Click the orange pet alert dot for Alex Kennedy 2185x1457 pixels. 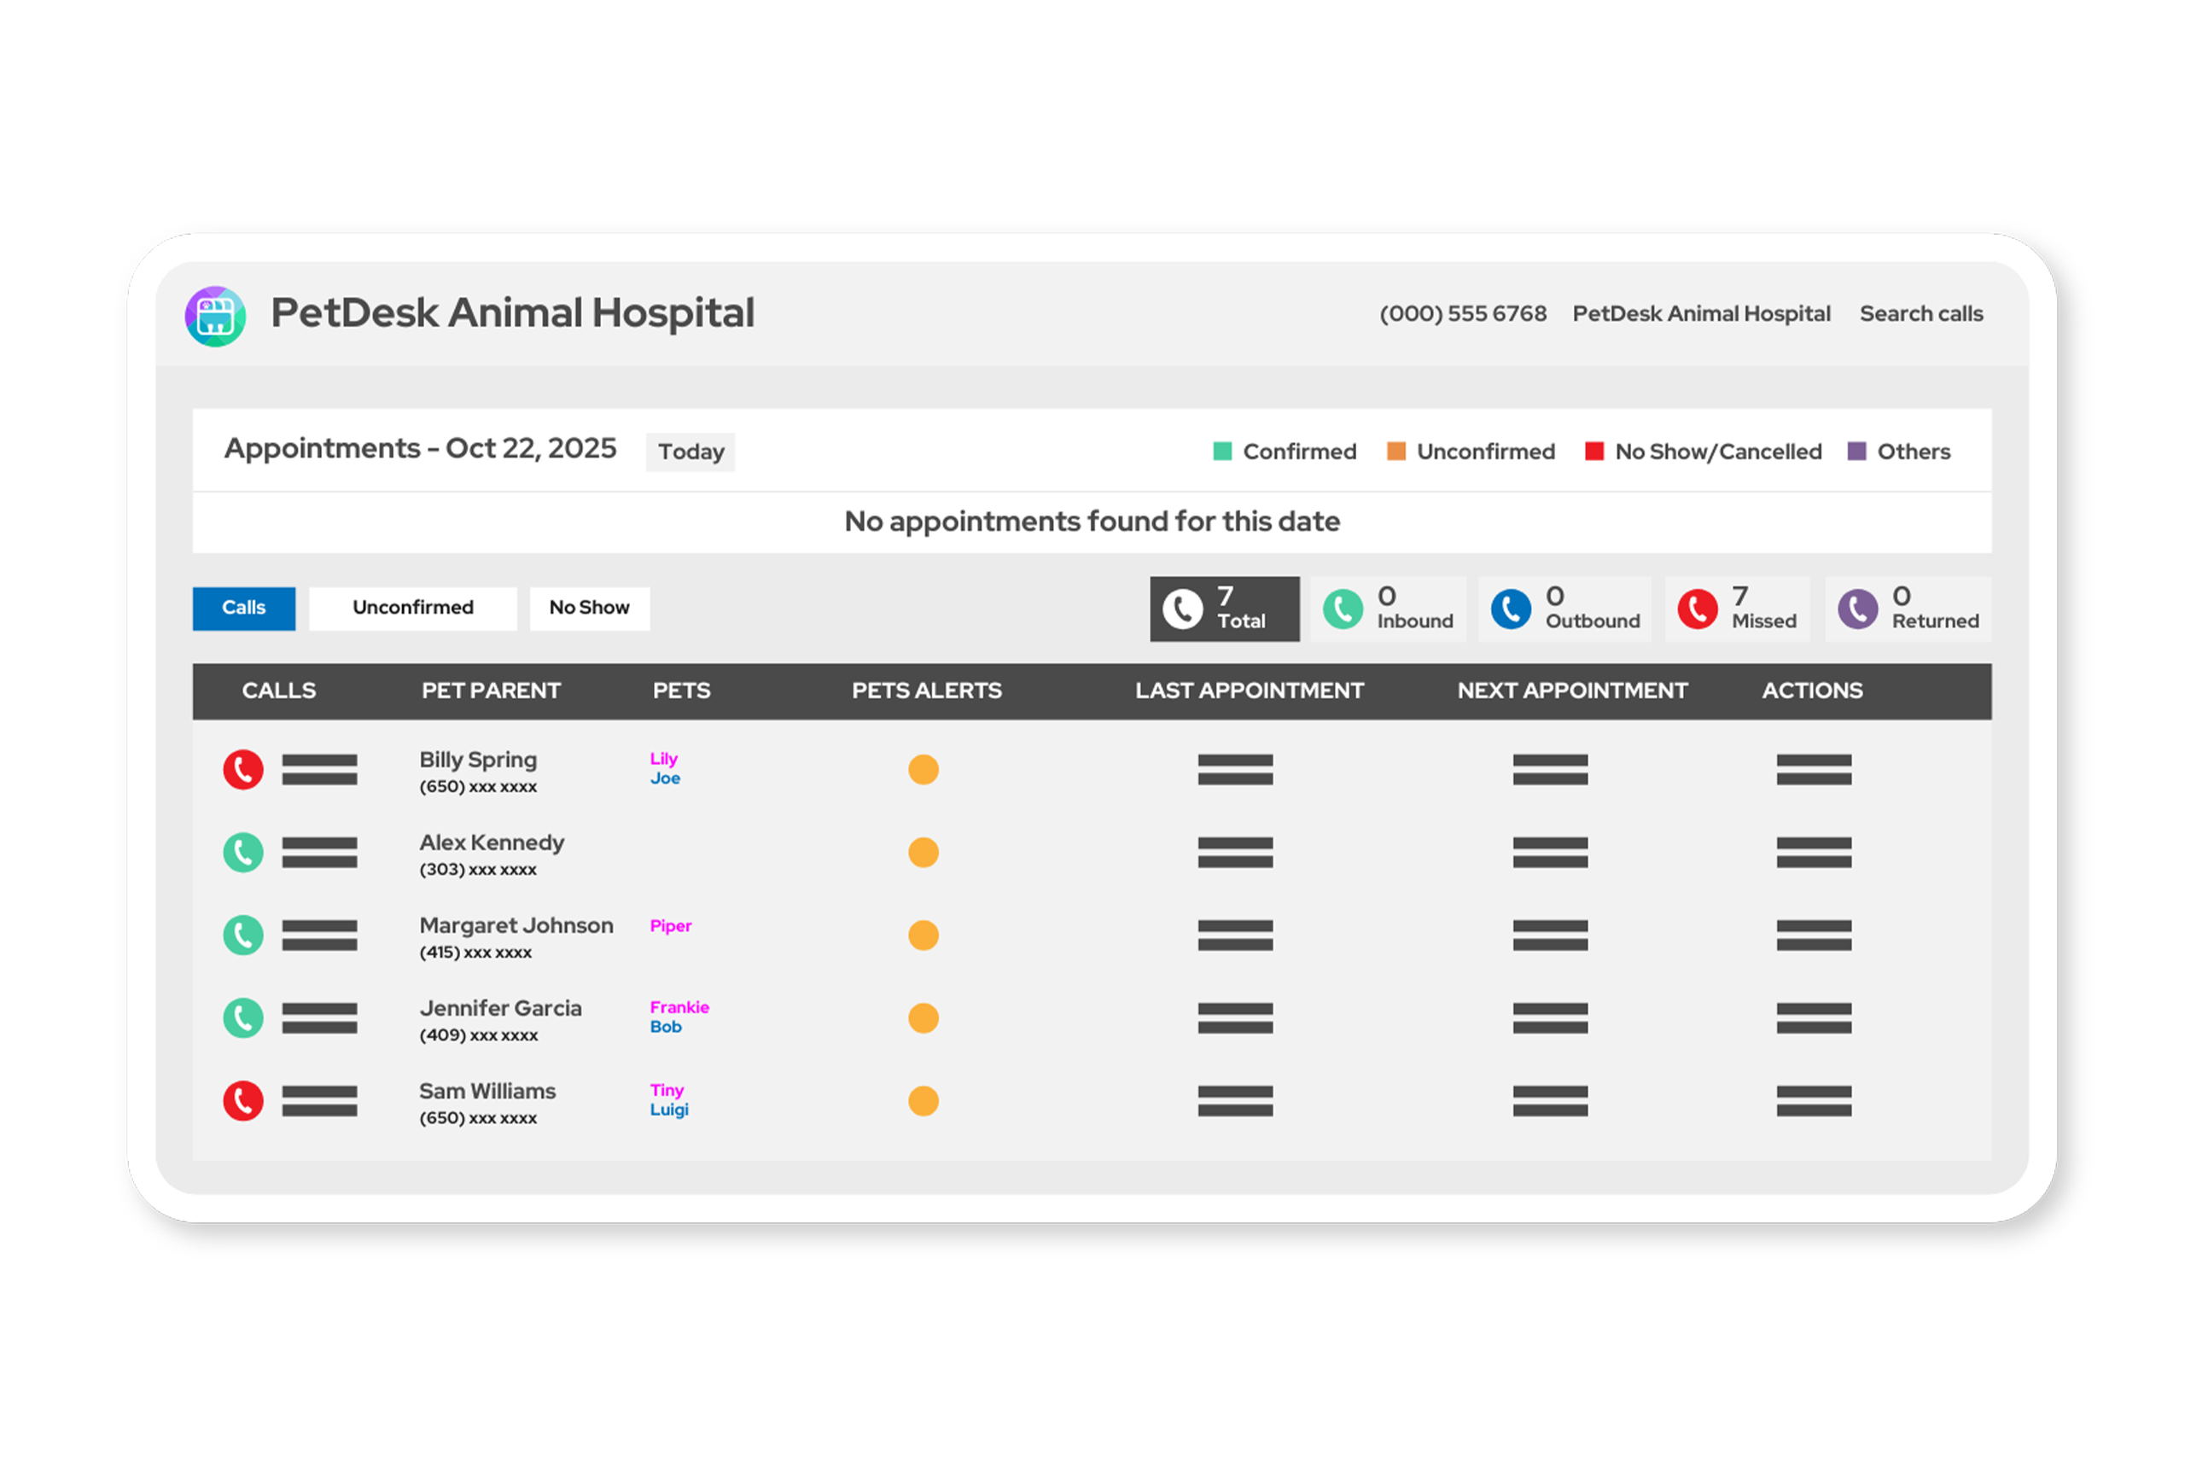(x=924, y=852)
